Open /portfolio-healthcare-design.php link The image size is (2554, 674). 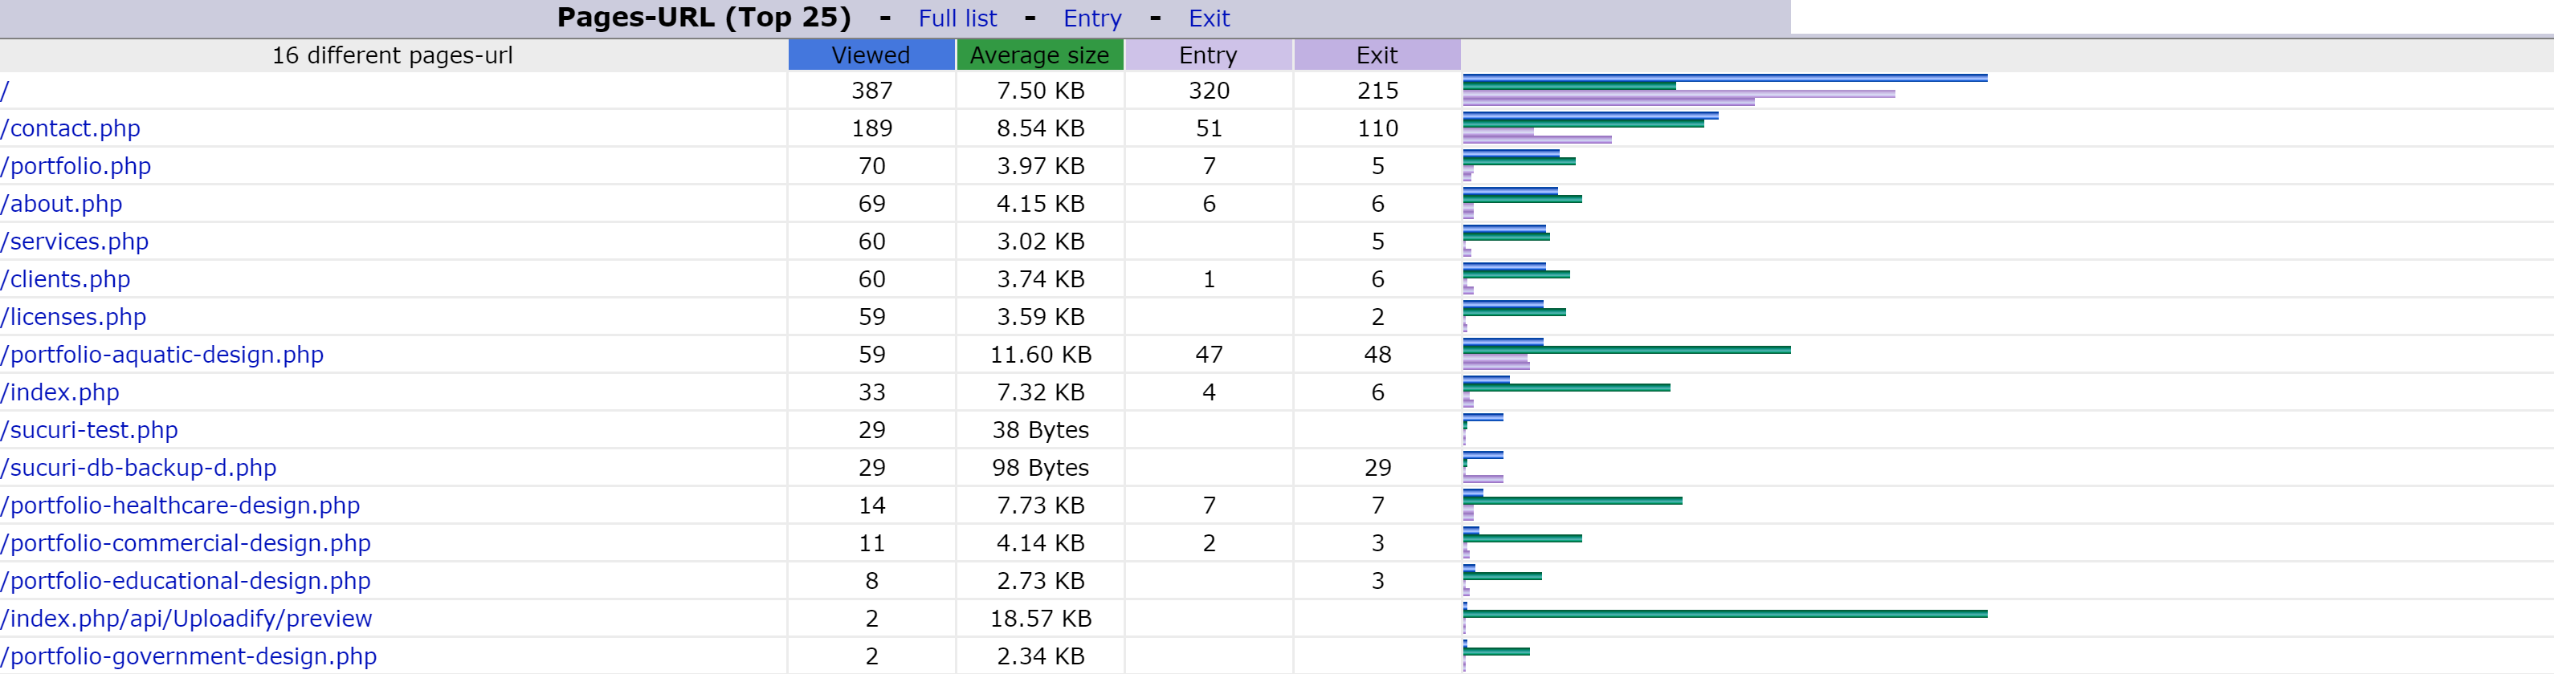181,505
